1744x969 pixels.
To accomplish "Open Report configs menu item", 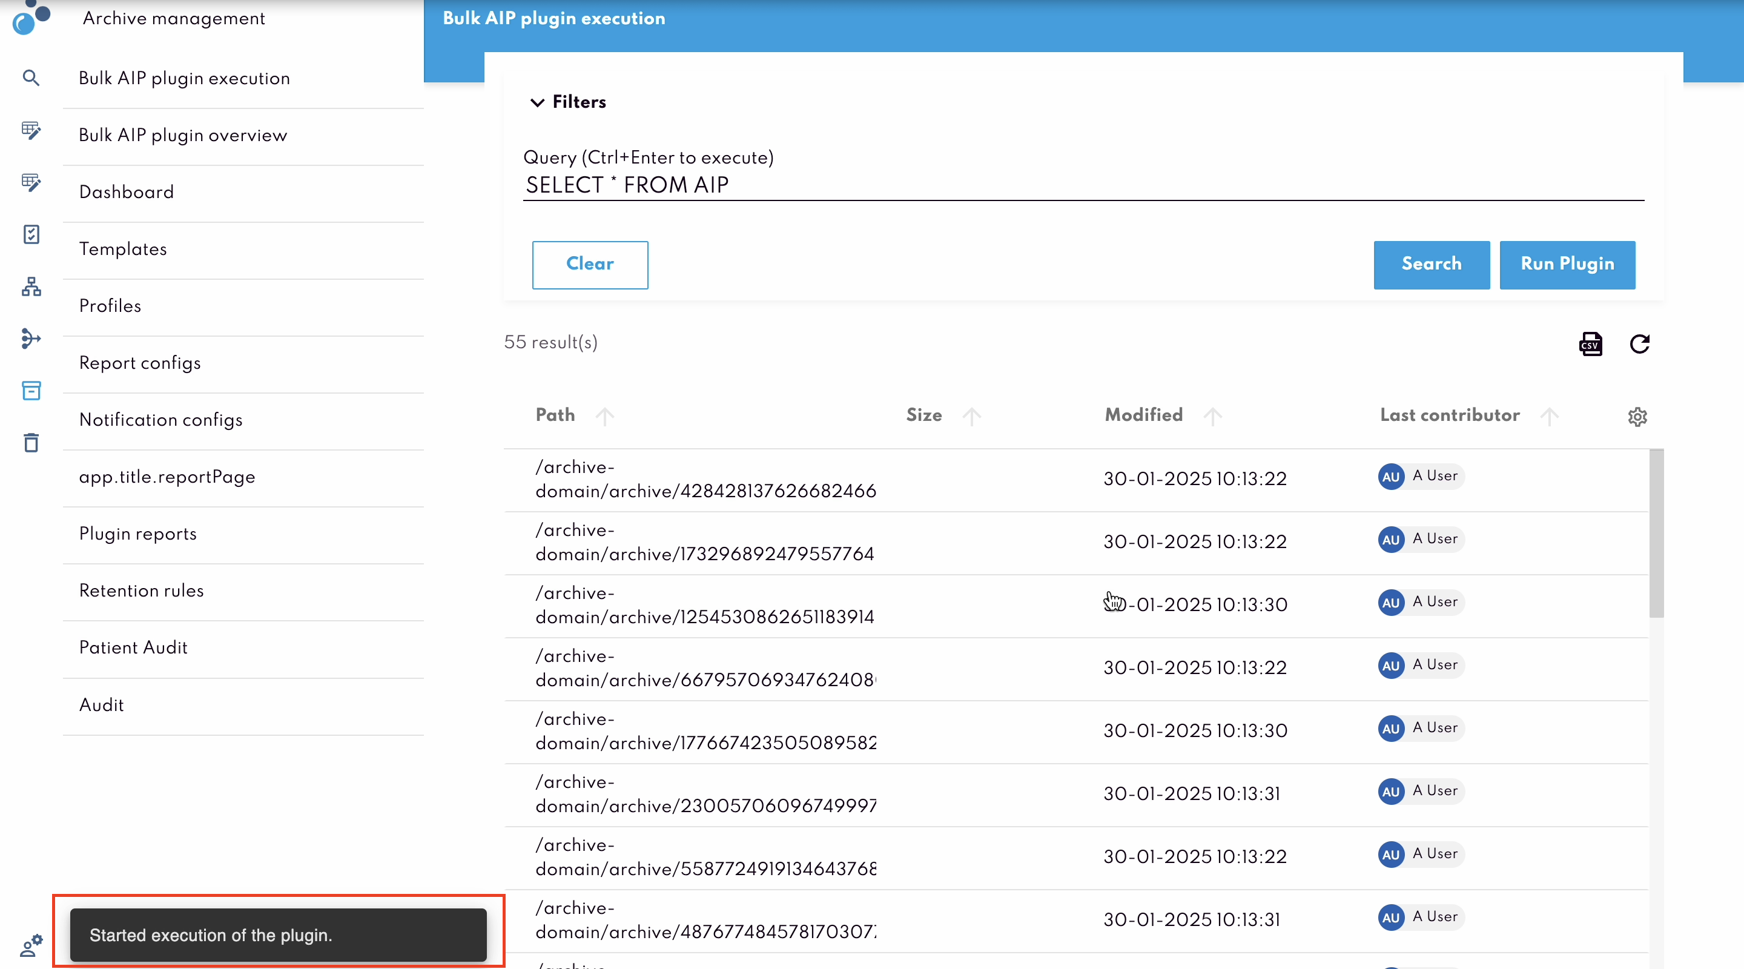I will 243,363.
